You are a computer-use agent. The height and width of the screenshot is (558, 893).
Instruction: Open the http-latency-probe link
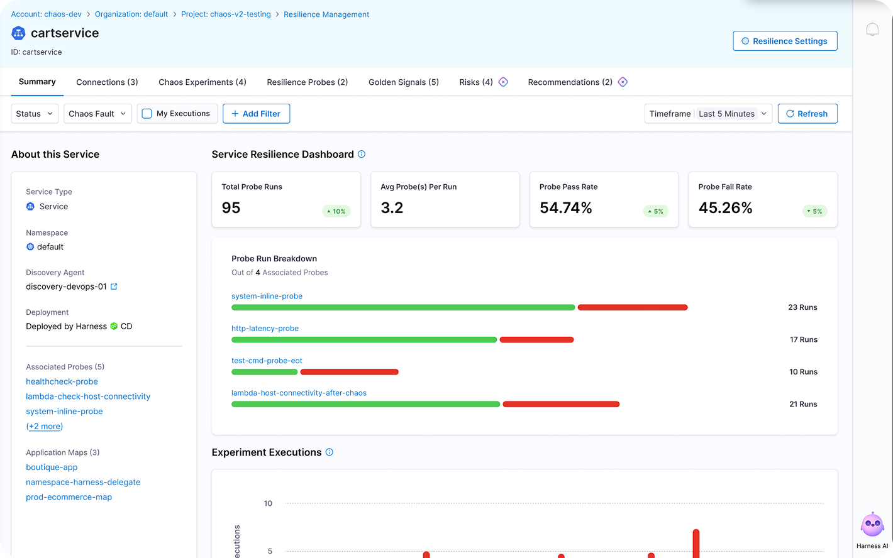point(265,328)
